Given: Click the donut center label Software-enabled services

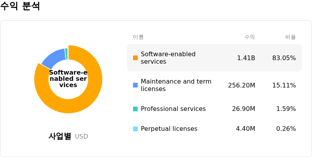Looking at the screenshot, I should point(68,79).
